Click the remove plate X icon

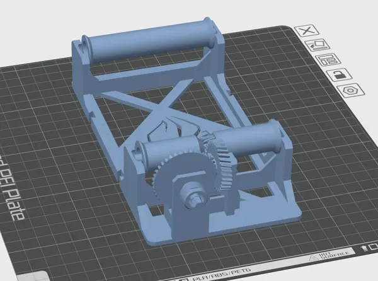coord(307,31)
